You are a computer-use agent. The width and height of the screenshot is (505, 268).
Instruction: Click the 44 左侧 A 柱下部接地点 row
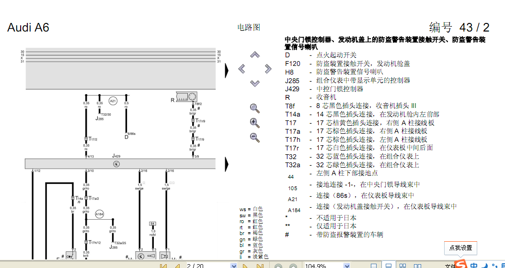[333, 174]
